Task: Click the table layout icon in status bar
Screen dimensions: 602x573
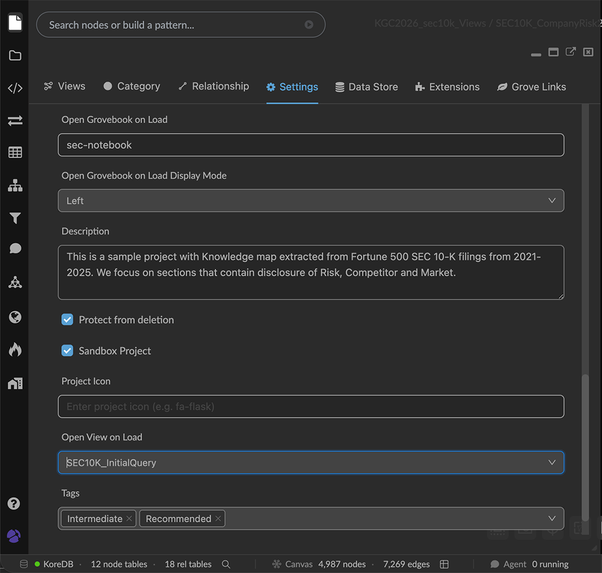Action: [444, 564]
